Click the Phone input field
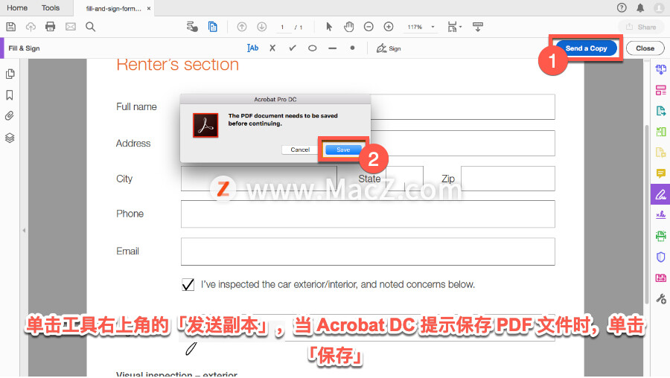 coord(368,214)
